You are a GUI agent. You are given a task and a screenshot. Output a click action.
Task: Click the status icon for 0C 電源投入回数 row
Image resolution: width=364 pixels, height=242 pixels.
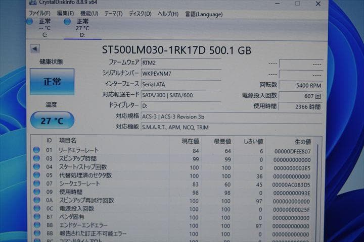(37, 208)
